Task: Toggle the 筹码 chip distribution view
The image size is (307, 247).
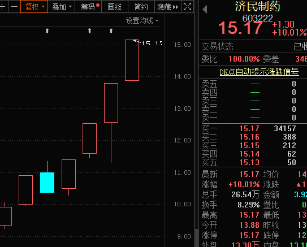Action: 88,7
